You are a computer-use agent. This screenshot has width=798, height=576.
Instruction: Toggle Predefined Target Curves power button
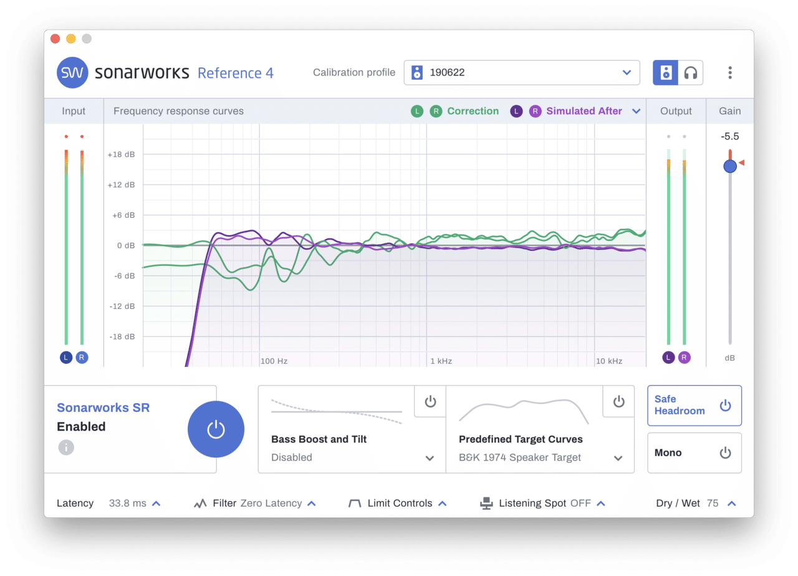click(x=618, y=401)
